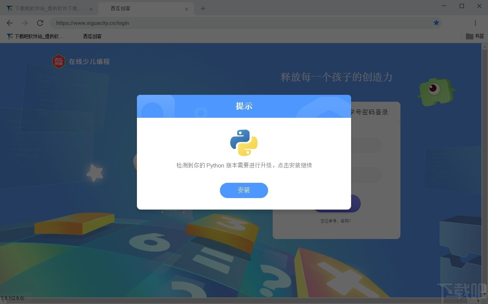The height and width of the screenshot is (304, 488).
Task: Click the 西瓜创客 logo next to 在线少儿编程
Action: click(x=58, y=61)
